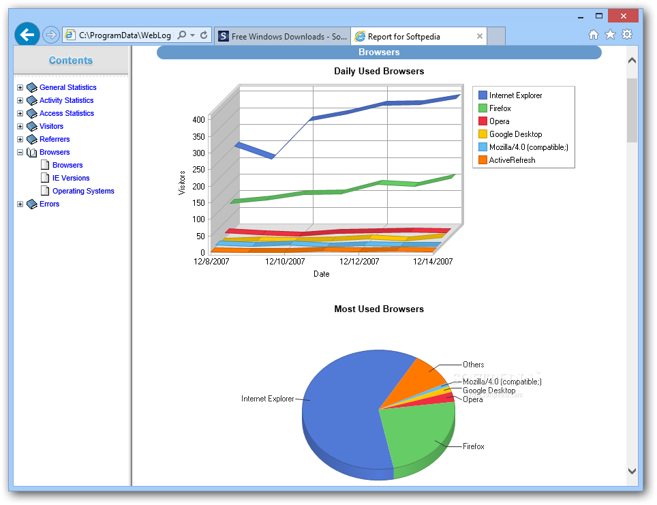
Task: Select the Browsers parent tree link
Action: click(55, 153)
